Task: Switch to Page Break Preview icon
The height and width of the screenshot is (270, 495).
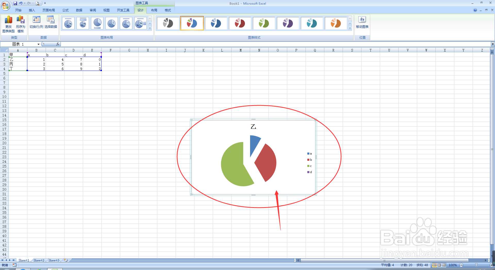Action: [444, 265]
